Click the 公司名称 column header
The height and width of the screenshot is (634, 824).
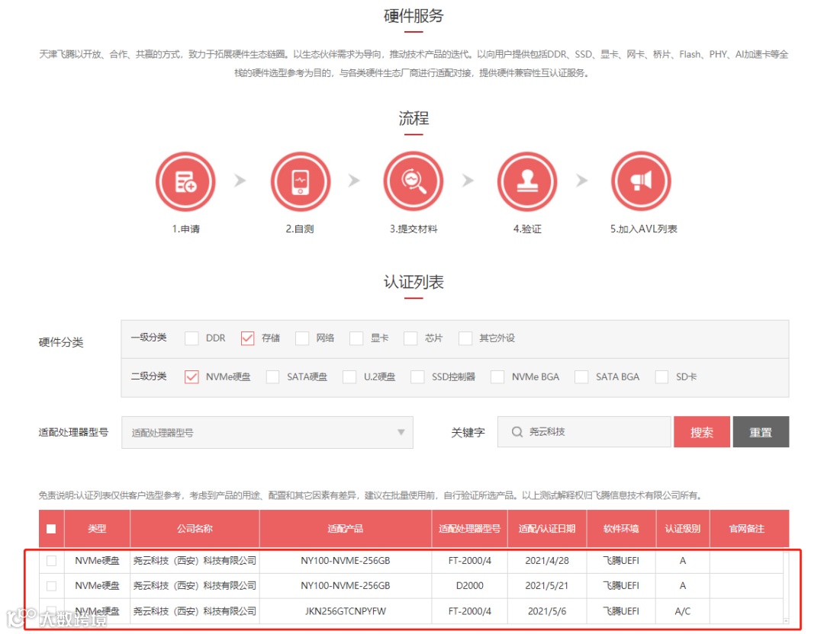195,529
